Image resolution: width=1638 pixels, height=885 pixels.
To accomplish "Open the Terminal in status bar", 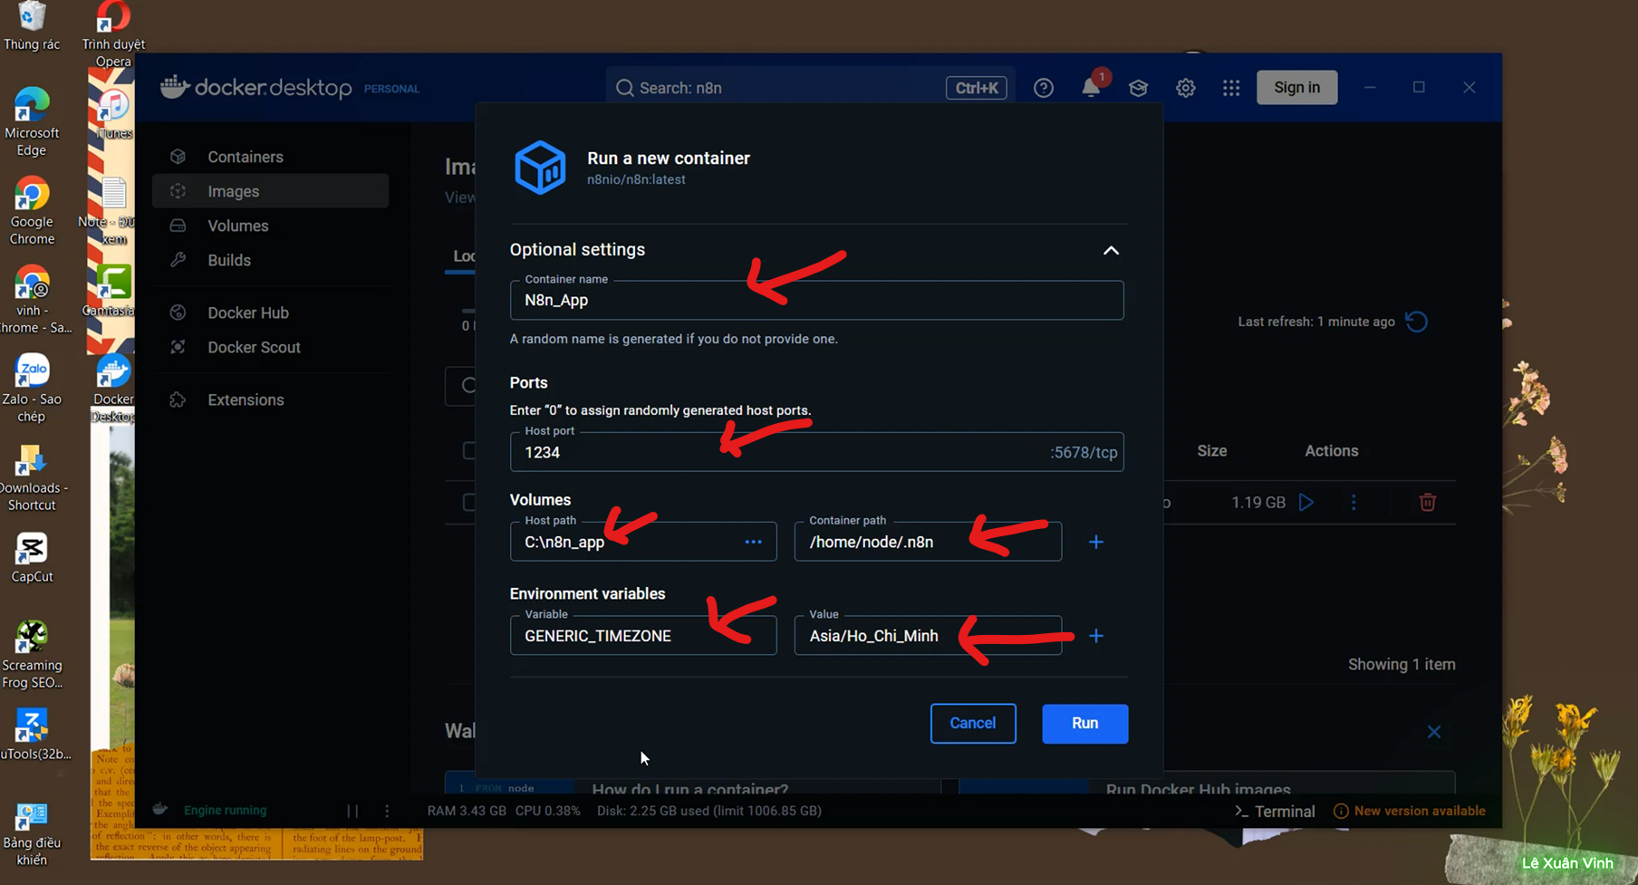I will [x=1275, y=811].
